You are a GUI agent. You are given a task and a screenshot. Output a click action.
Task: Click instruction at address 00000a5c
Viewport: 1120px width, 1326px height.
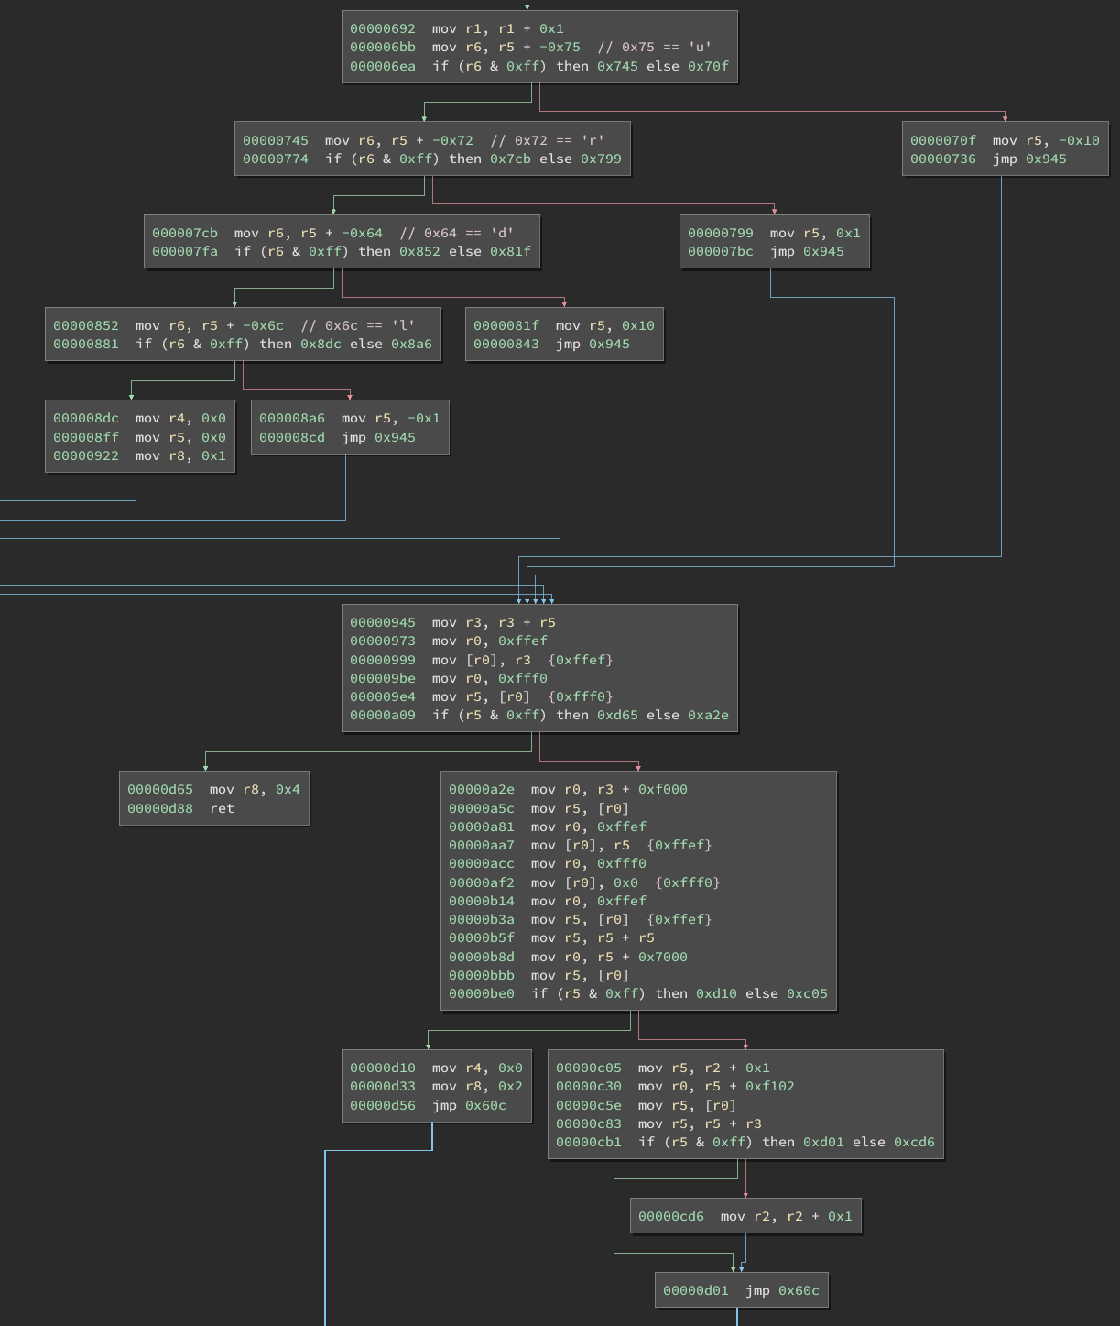click(x=538, y=808)
